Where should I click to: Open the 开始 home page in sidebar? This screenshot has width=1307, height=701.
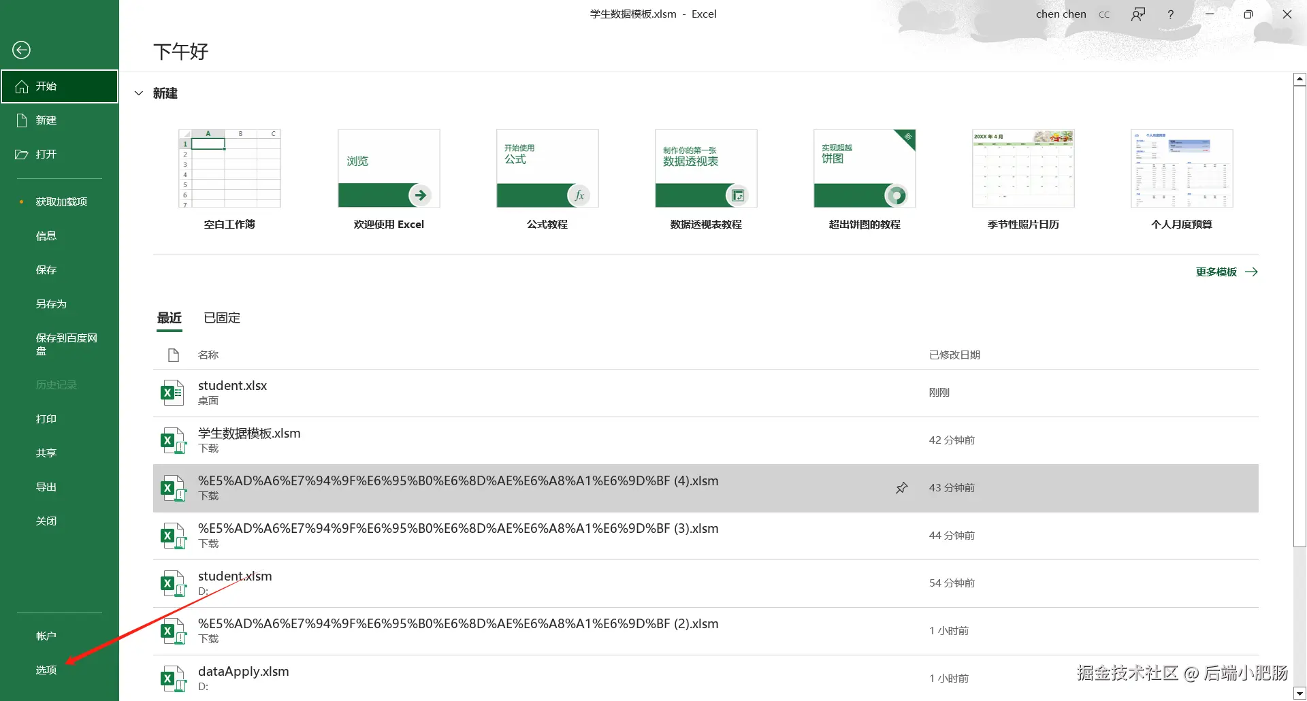click(x=59, y=86)
